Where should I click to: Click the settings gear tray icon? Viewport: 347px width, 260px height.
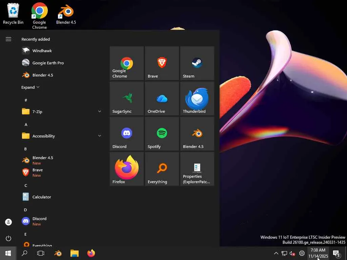(x=302, y=253)
